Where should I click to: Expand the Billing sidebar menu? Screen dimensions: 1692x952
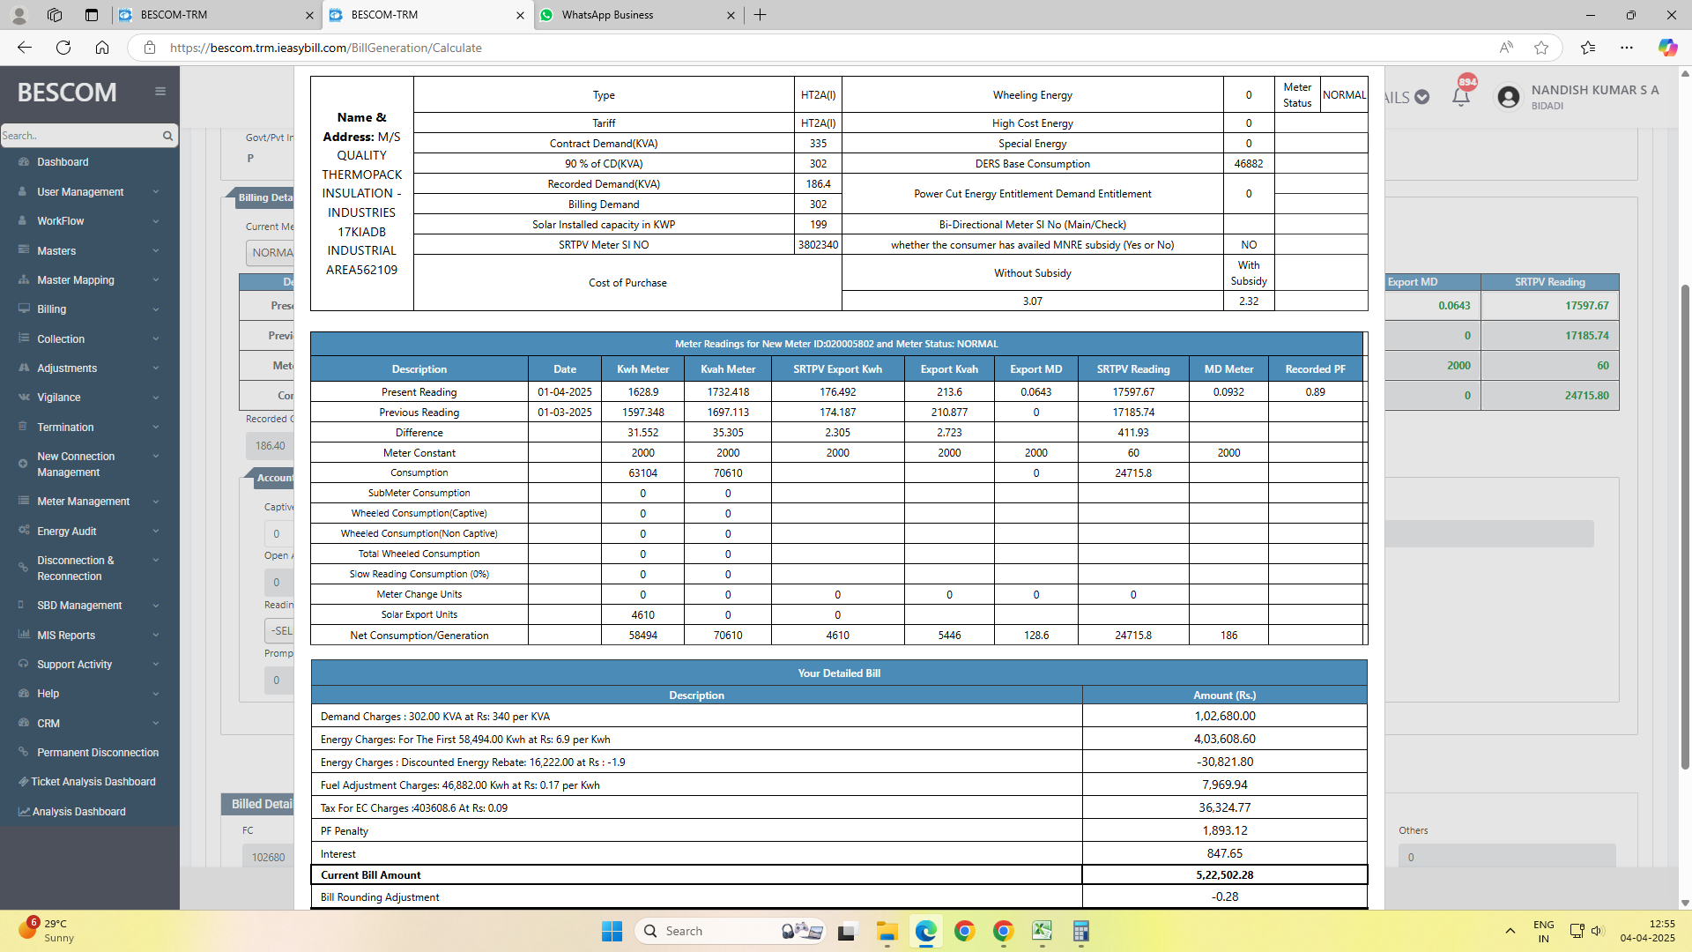pyautogui.click(x=90, y=309)
